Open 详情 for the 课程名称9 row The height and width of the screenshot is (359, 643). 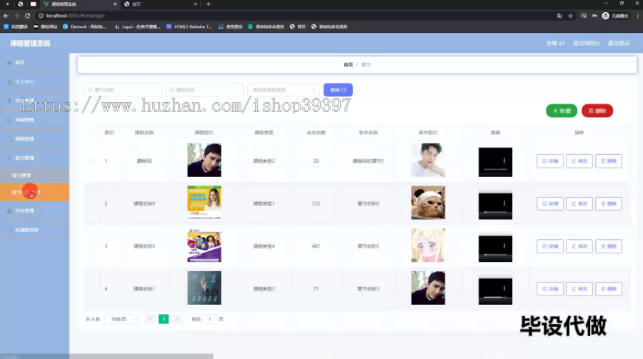[x=550, y=203]
